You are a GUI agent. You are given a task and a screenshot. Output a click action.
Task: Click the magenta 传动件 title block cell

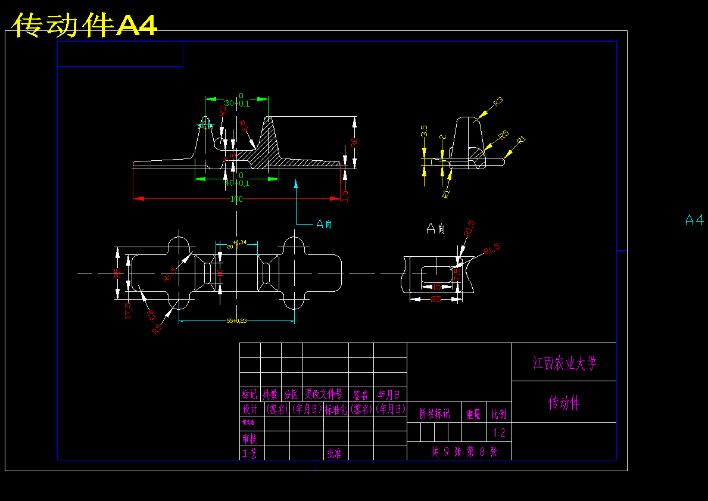564,403
